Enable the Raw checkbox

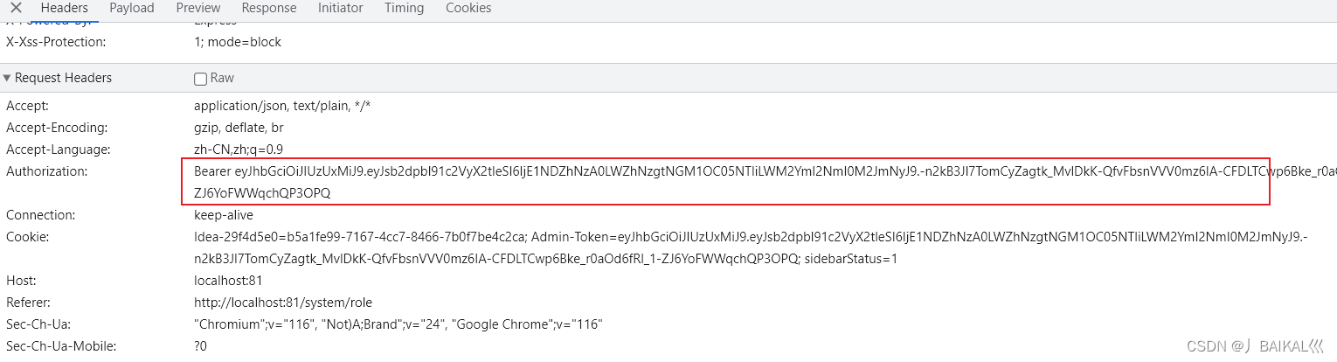click(201, 79)
